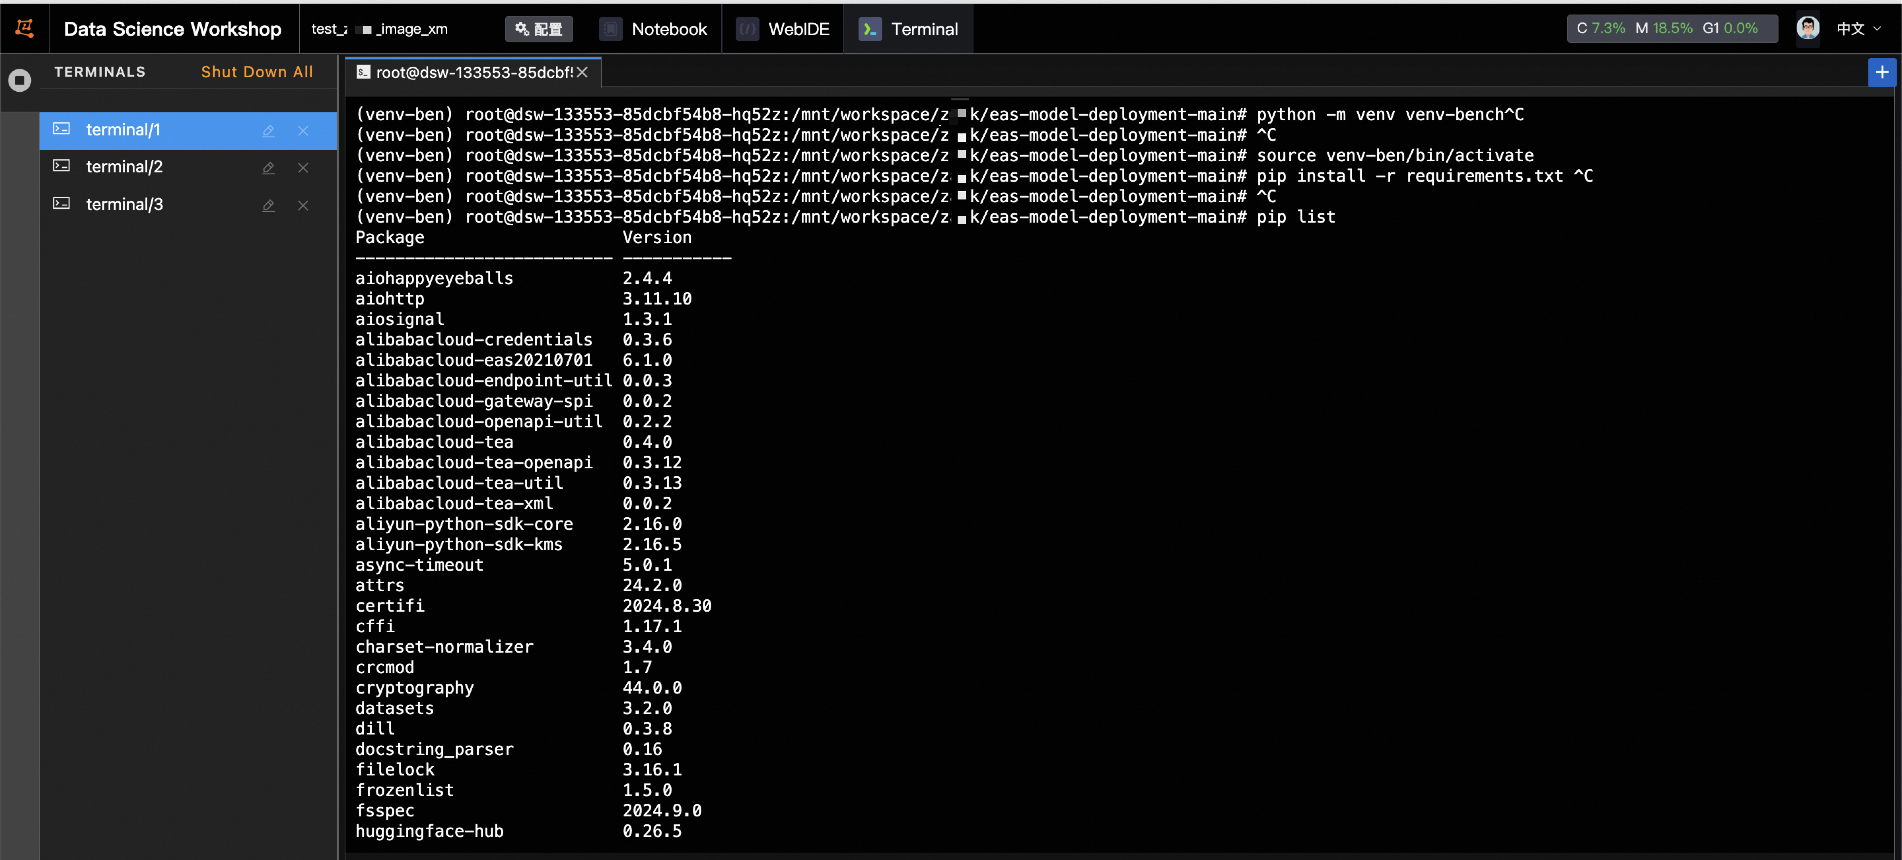Image resolution: width=1902 pixels, height=860 pixels.
Task: Open the 中文 language dropdown
Action: click(1858, 29)
